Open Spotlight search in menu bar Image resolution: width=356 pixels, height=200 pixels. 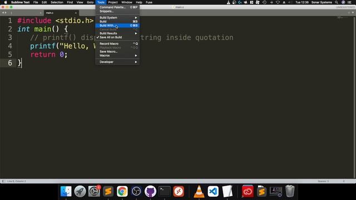tap(337, 2)
